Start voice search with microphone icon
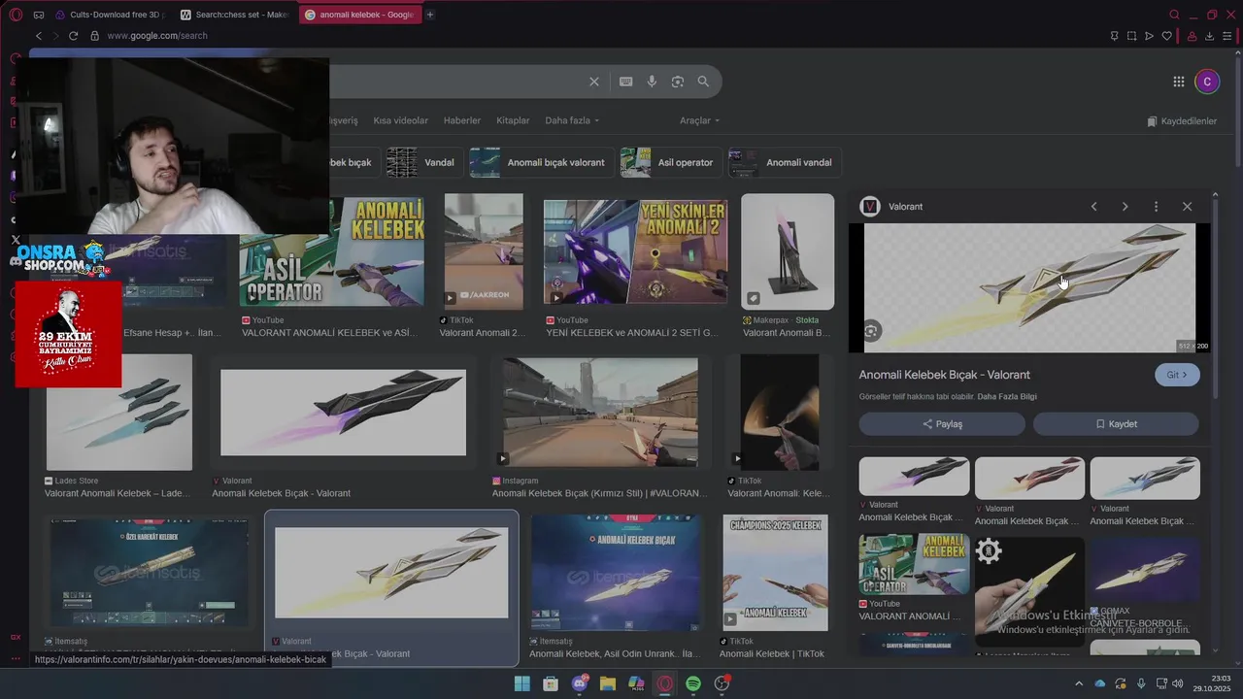Screen dimensions: 1243x699 652,82
